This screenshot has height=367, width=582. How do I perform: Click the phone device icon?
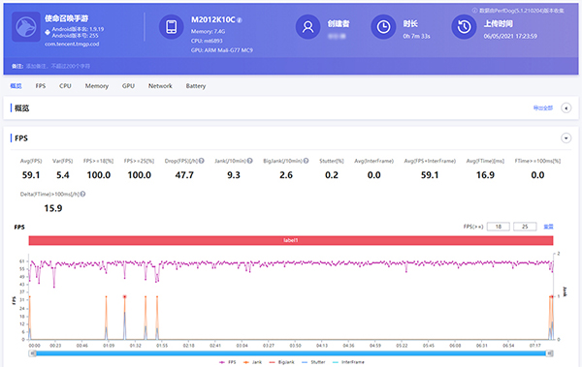tap(171, 27)
